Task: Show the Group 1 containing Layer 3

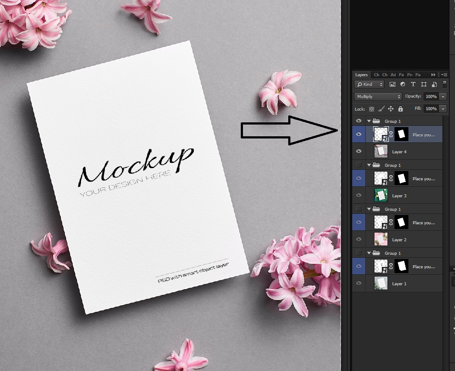Action: pos(359,165)
